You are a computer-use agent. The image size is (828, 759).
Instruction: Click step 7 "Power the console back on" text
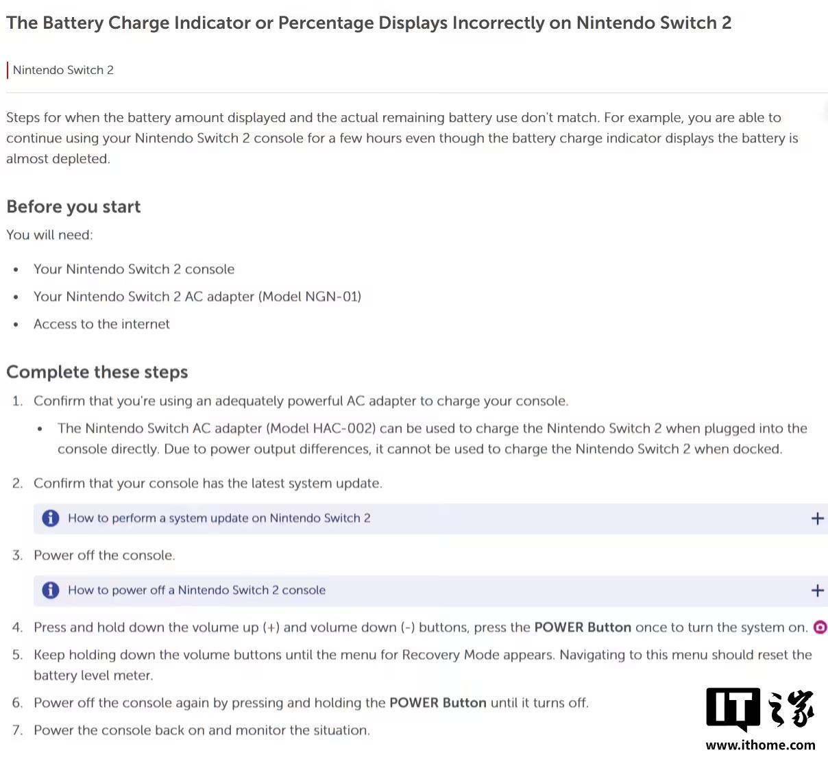[x=202, y=730]
